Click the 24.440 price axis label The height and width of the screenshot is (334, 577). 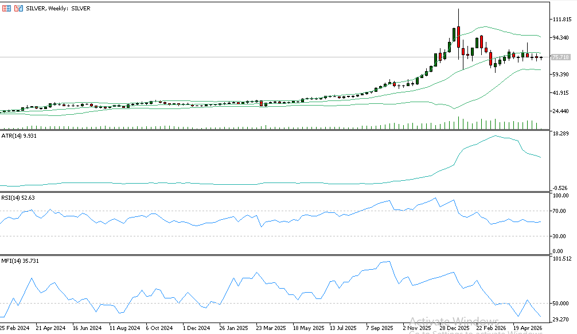tap(562, 111)
